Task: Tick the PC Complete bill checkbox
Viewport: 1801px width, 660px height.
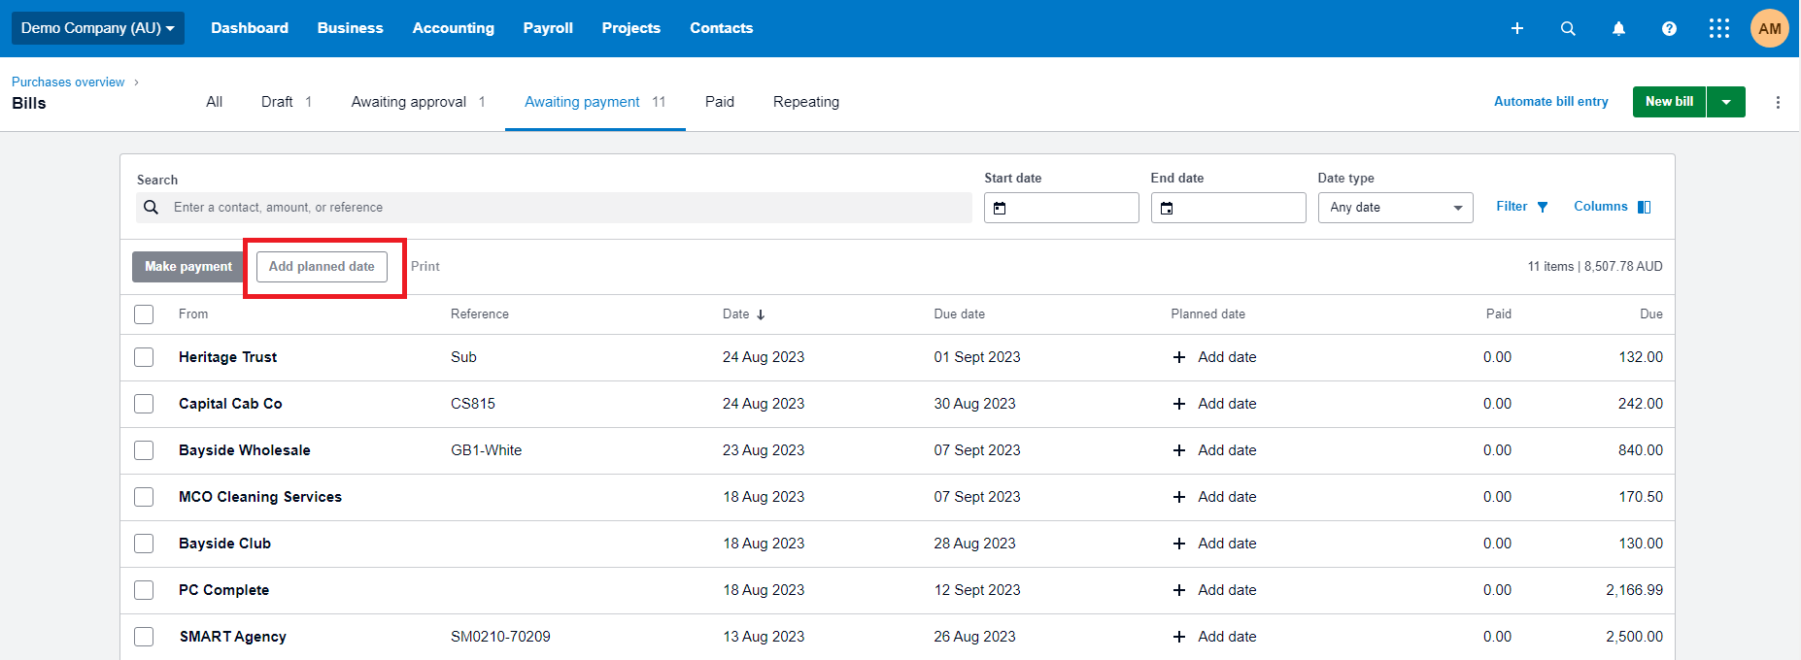Action: (144, 590)
